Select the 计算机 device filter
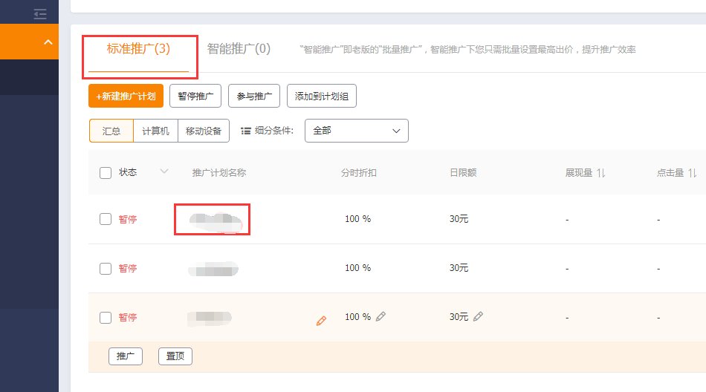 (x=155, y=131)
